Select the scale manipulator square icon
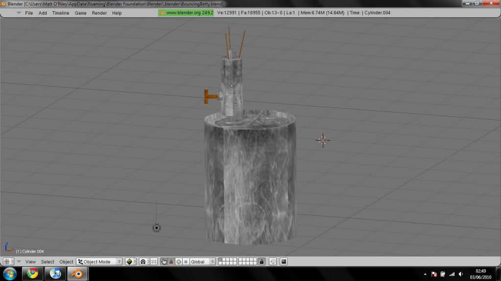 pos(186,261)
